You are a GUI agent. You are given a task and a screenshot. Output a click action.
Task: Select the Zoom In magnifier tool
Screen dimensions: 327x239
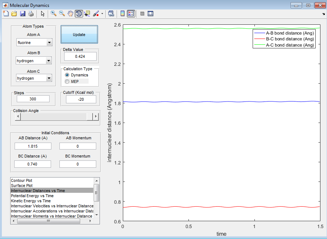click(53, 13)
